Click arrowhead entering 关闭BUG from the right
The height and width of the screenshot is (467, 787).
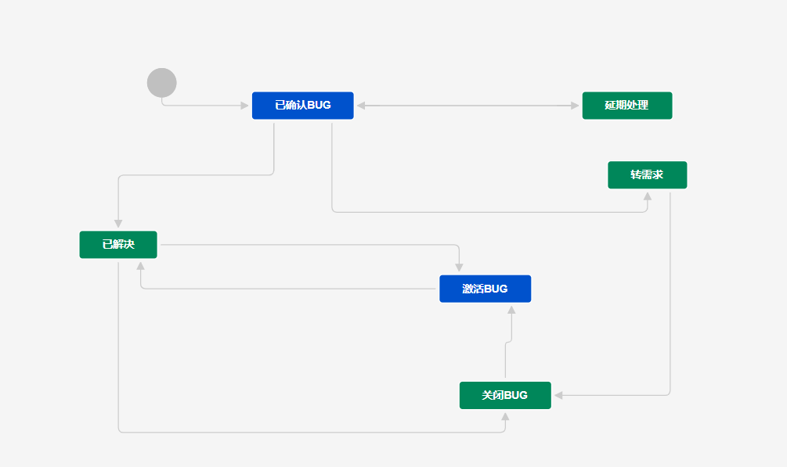pos(558,395)
